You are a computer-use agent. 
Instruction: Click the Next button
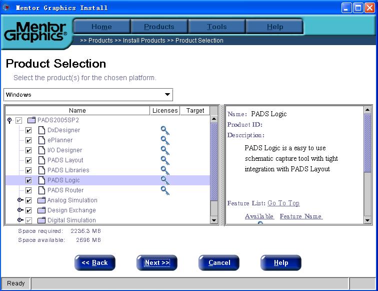click(x=157, y=263)
